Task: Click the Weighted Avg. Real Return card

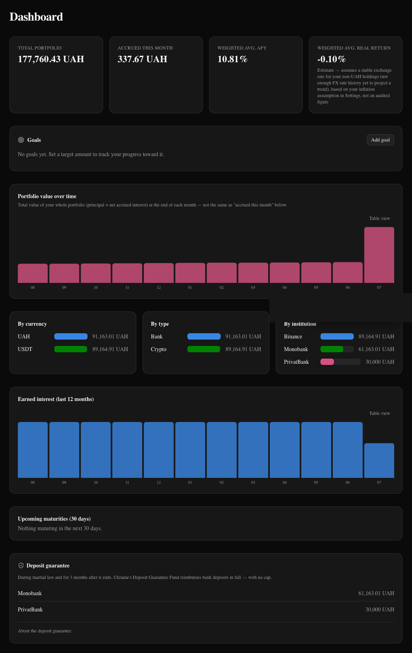Action: tap(356, 75)
